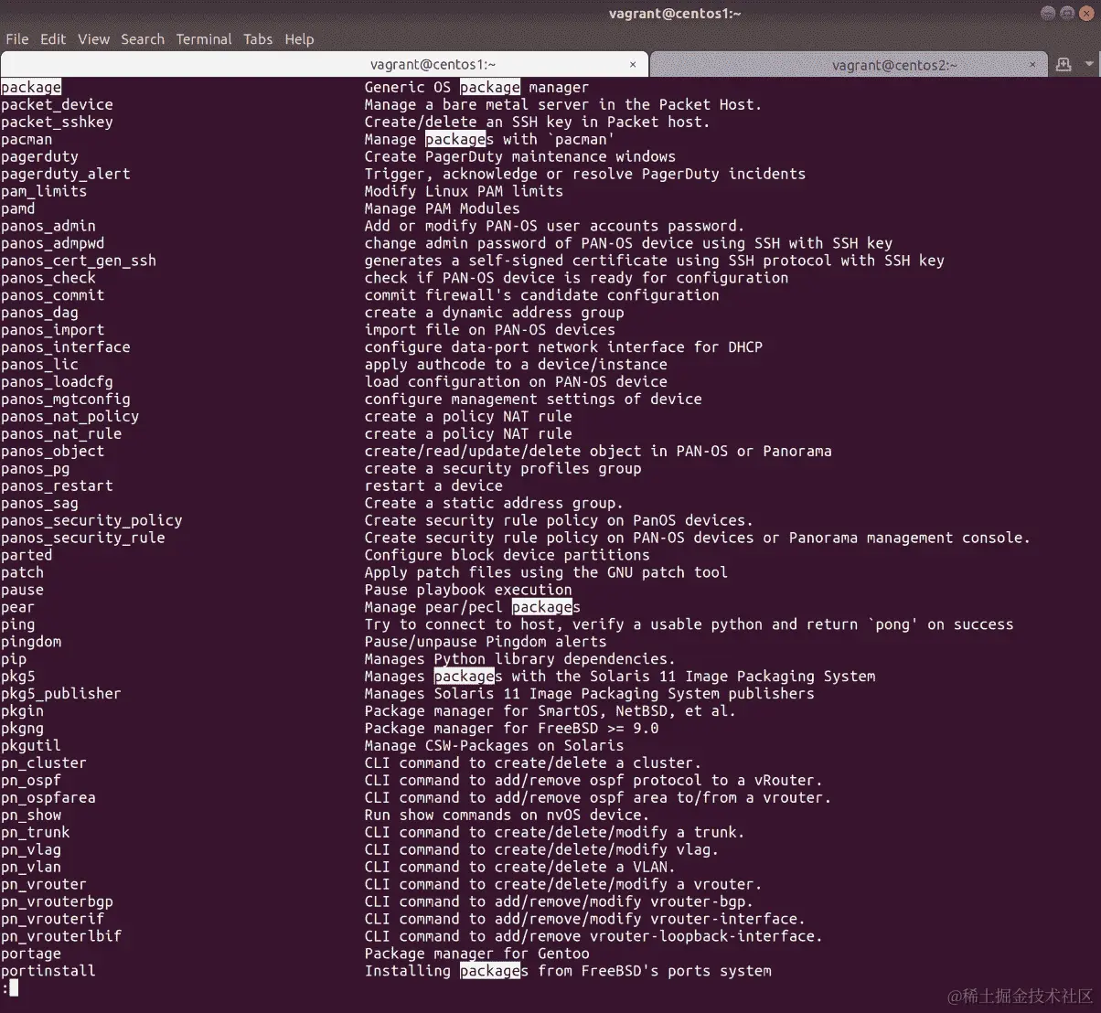1101x1013 pixels.
Task: Open the Search menu
Action: [x=143, y=39]
